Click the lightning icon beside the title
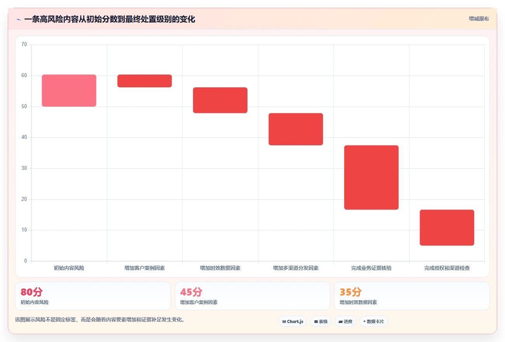Screen dimensions: 505x342 pyautogui.click(x=18, y=19)
